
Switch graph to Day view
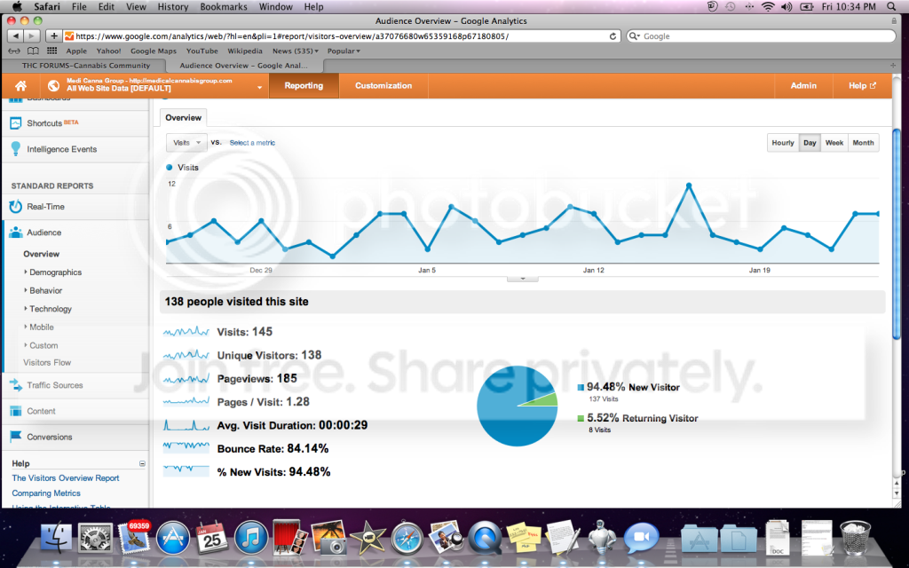810,143
